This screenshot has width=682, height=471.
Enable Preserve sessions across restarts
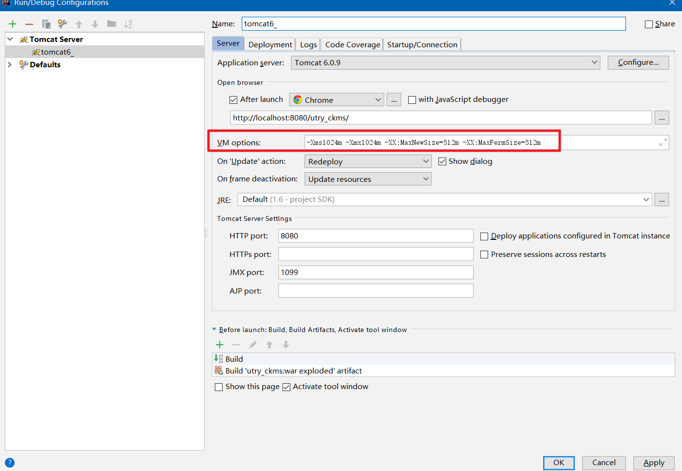tap(484, 255)
